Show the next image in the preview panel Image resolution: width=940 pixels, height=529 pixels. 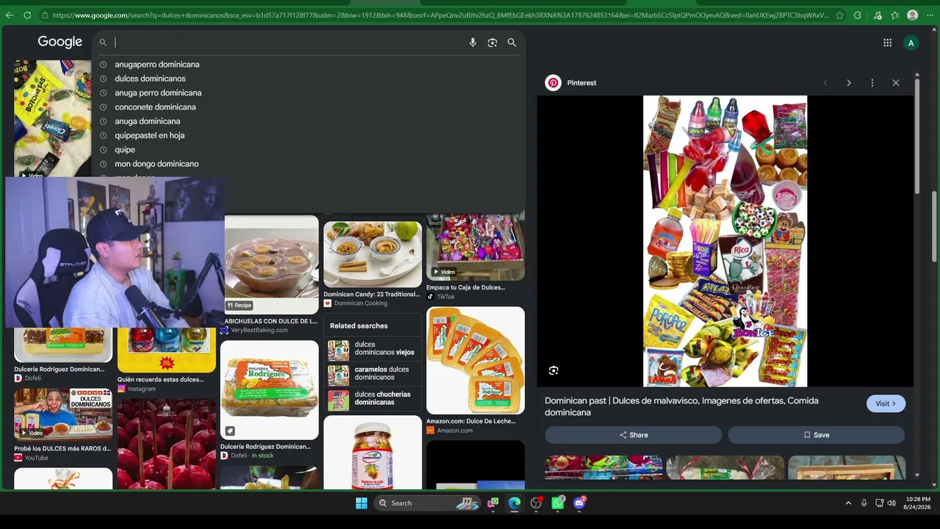pyautogui.click(x=849, y=83)
